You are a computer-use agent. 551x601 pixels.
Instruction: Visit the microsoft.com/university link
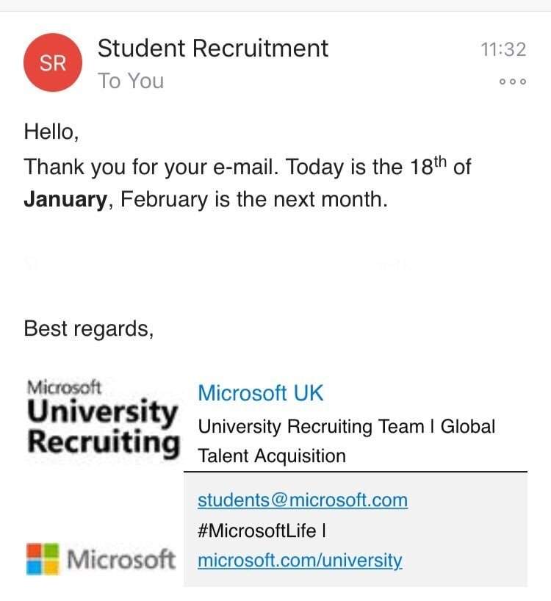(300, 561)
